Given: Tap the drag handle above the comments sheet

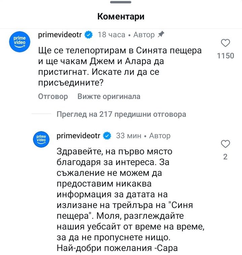Looking at the screenshot, I should point(121,2).
